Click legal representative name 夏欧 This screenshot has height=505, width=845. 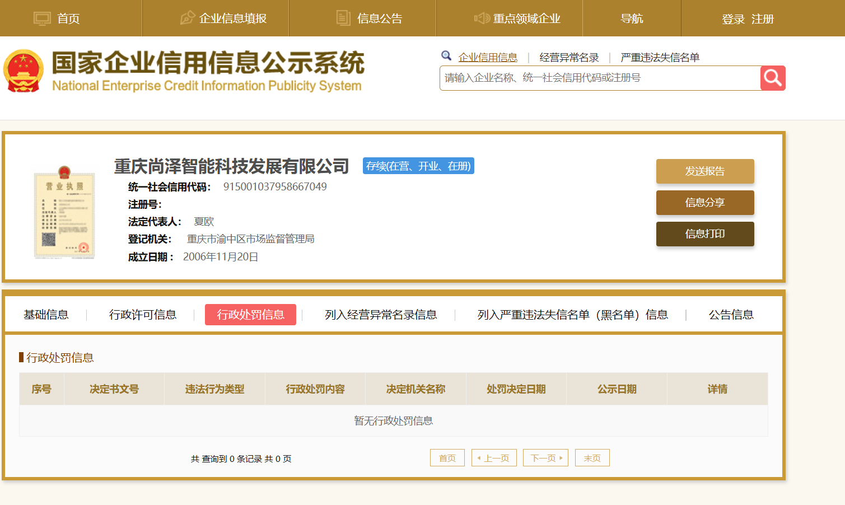(204, 222)
